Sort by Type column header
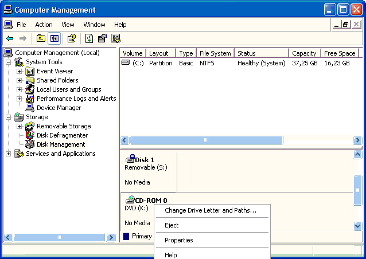The image size is (366, 259). (x=186, y=53)
